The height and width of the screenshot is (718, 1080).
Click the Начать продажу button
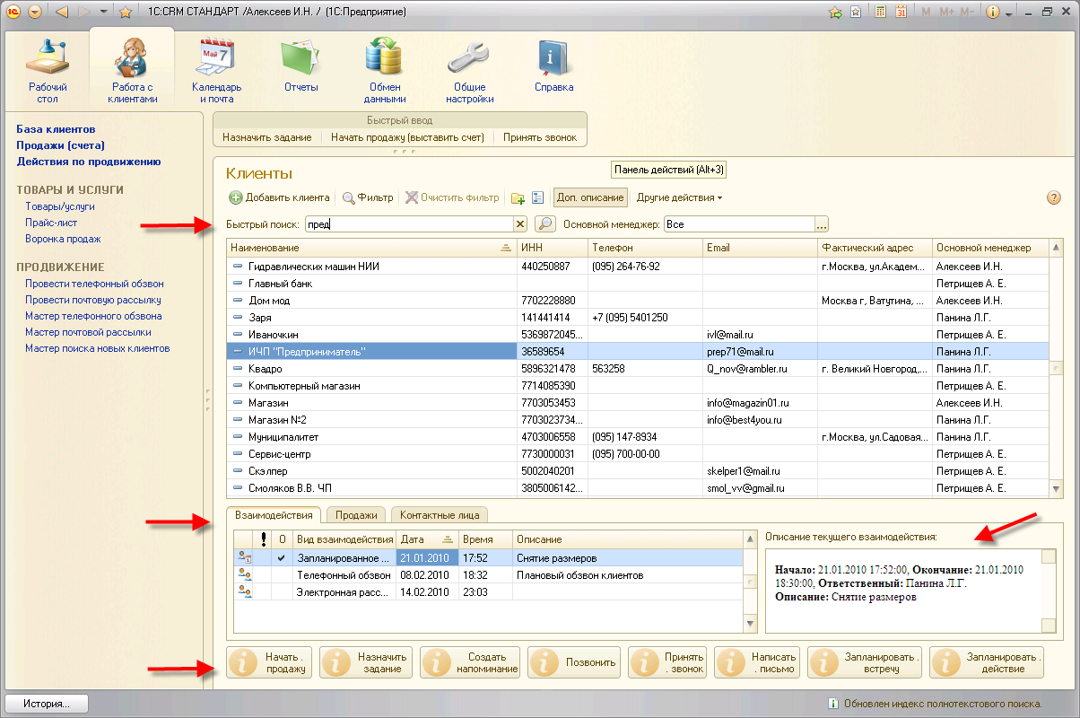click(x=268, y=662)
